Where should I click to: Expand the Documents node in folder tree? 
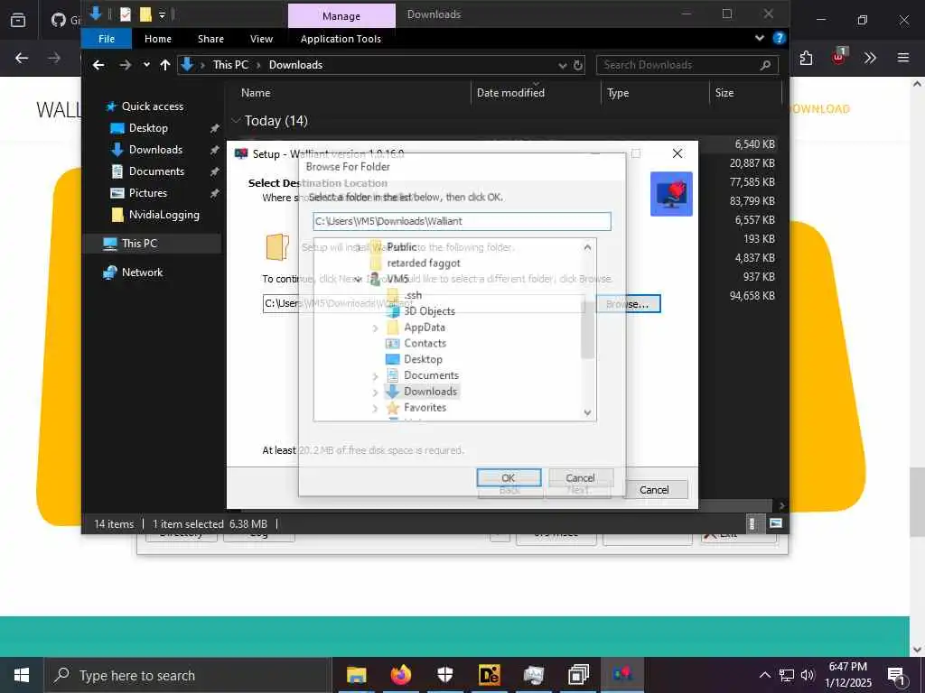(x=375, y=375)
